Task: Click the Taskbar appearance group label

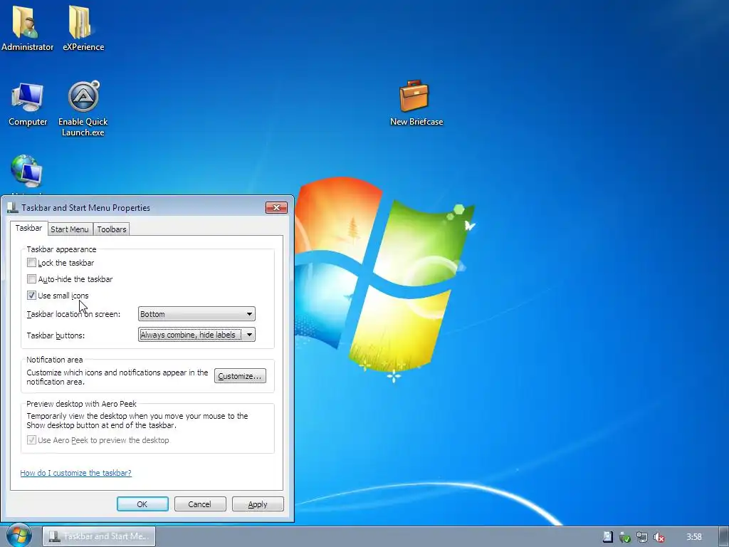Action: [x=61, y=249]
